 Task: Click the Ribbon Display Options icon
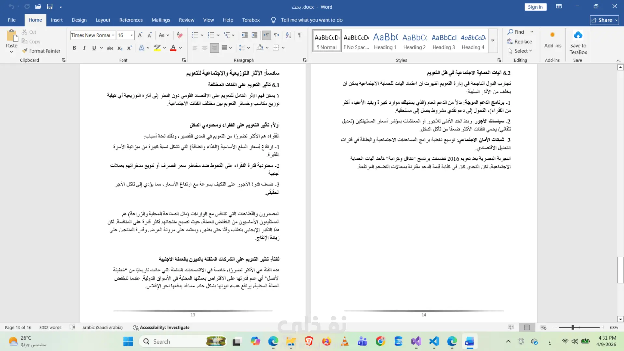click(x=559, y=6)
